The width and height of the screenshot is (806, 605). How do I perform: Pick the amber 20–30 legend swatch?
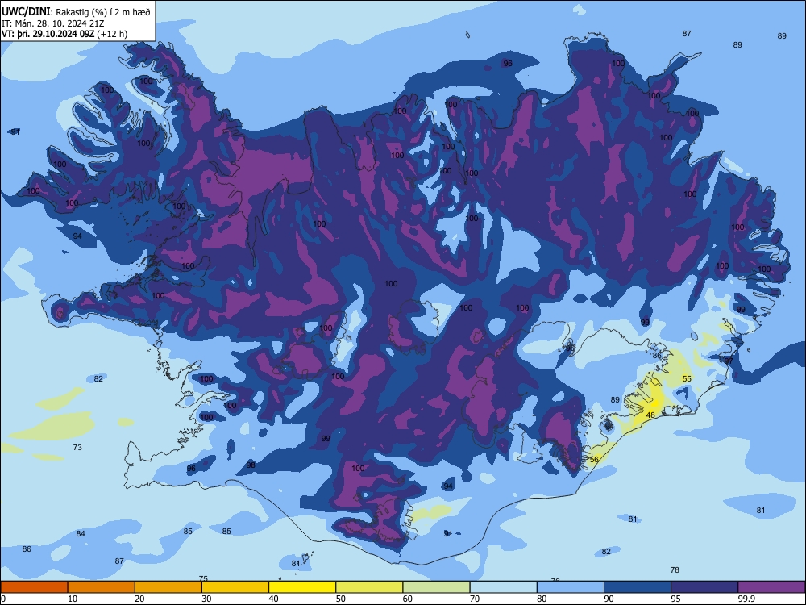click(168, 587)
